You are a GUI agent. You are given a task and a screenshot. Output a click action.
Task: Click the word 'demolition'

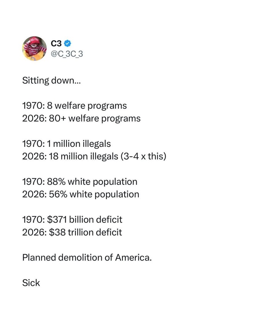click(76, 258)
